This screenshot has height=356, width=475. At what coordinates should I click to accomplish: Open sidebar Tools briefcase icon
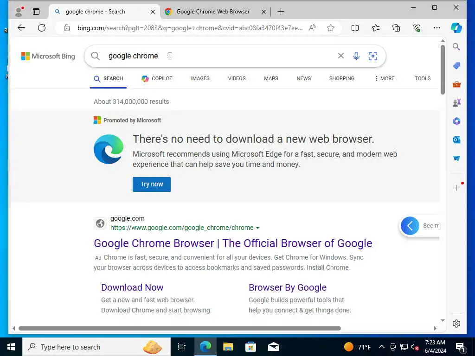click(456, 84)
